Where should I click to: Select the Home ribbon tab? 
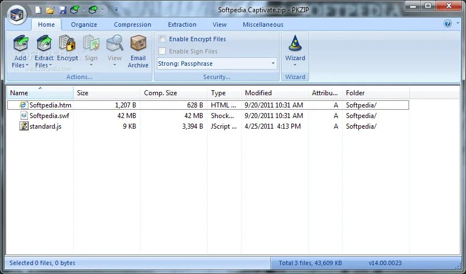pos(46,25)
